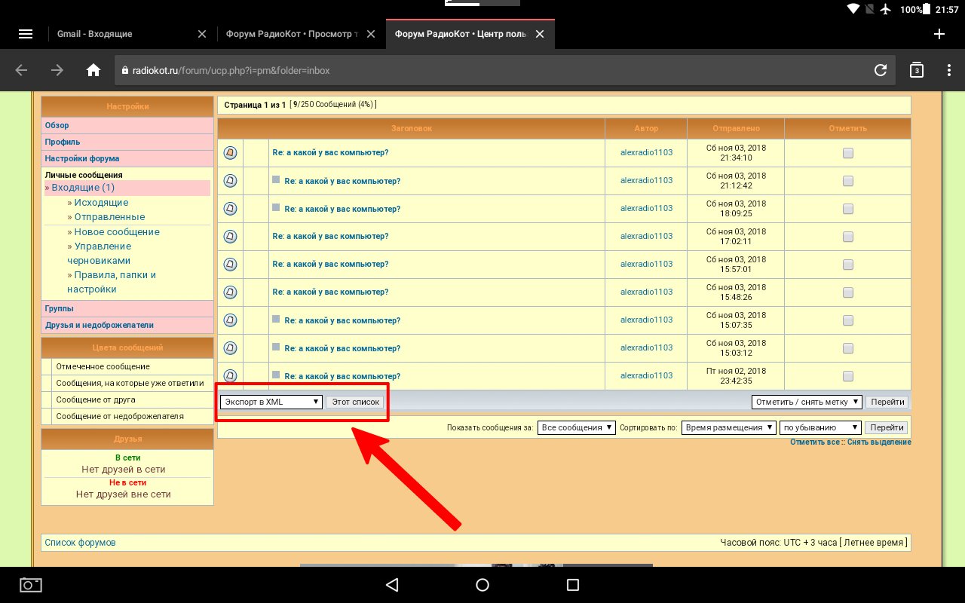Tap the screenshot camera icon in navigation bar
Screen dimensions: 965x603
(x=31, y=585)
